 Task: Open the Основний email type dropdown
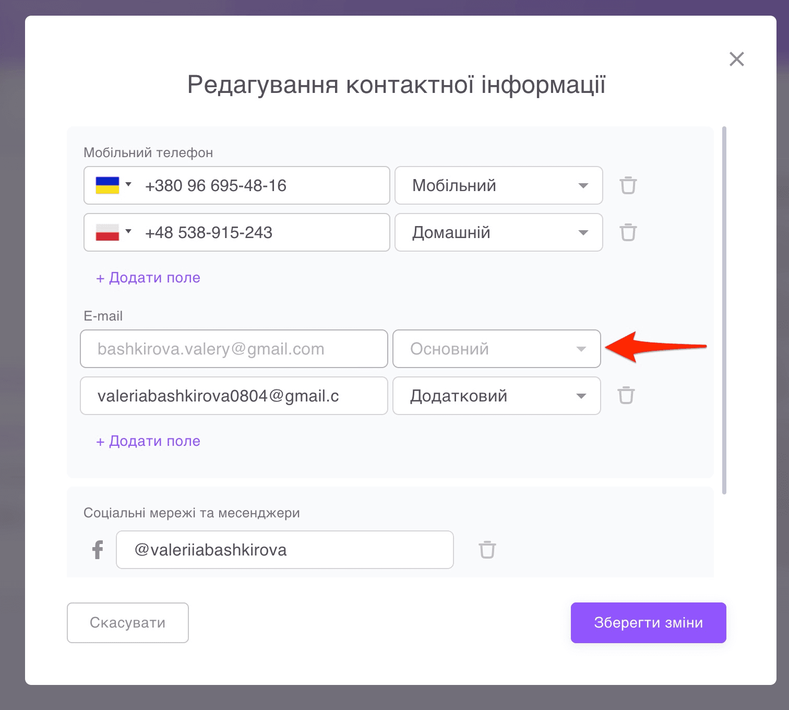coord(581,349)
